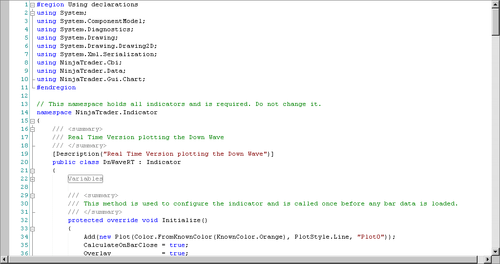Click the #endregion directive

tap(56, 87)
